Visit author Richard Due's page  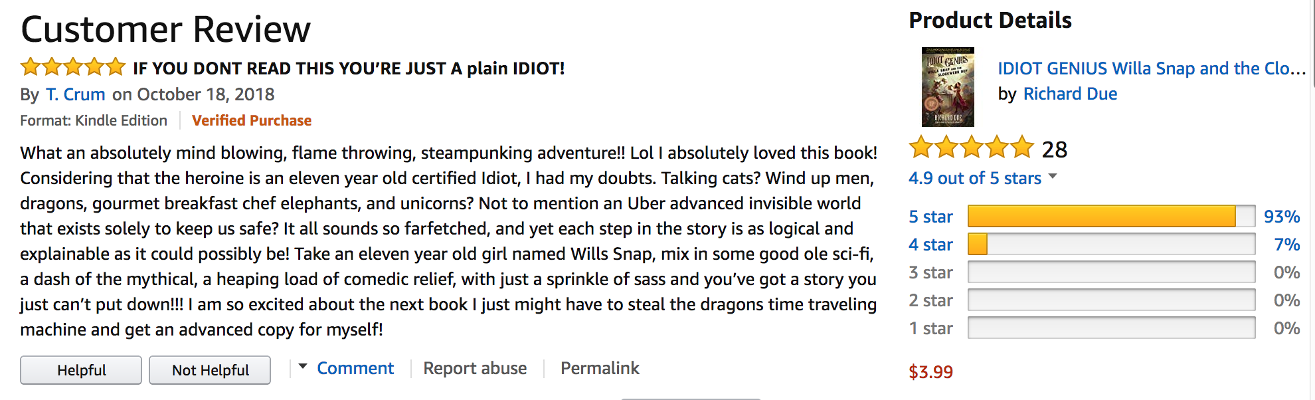click(x=1070, y=94)
